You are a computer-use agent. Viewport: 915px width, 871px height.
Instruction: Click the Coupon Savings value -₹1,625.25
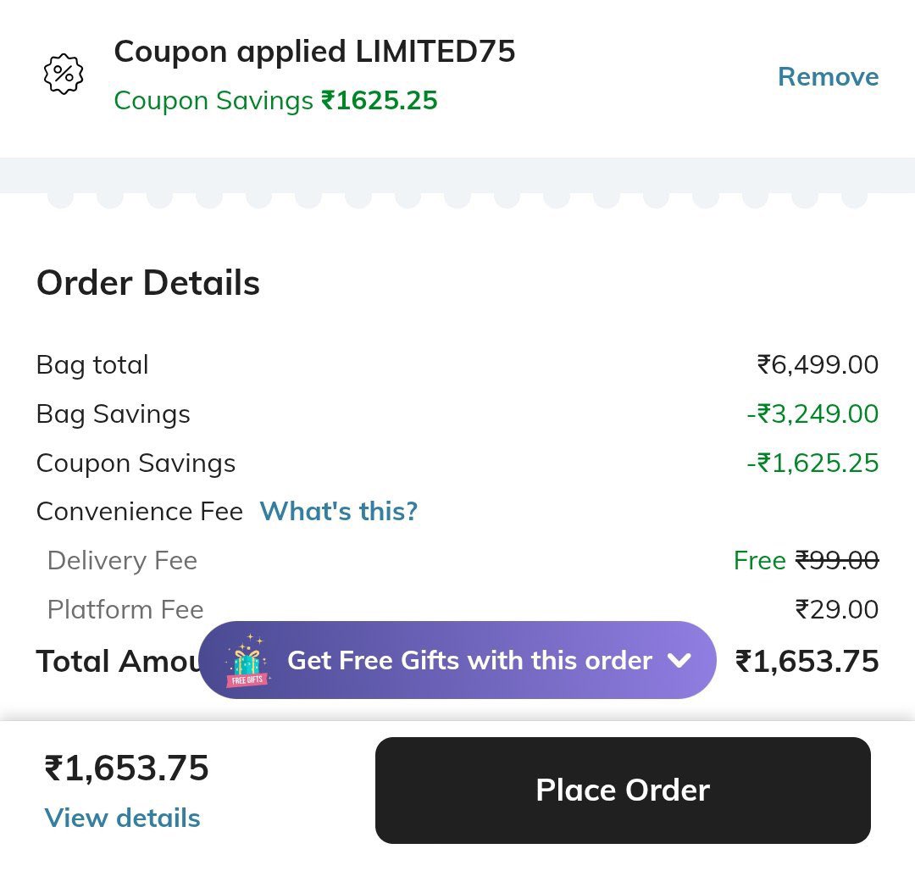pyautogui.click(x=812, y=463)
